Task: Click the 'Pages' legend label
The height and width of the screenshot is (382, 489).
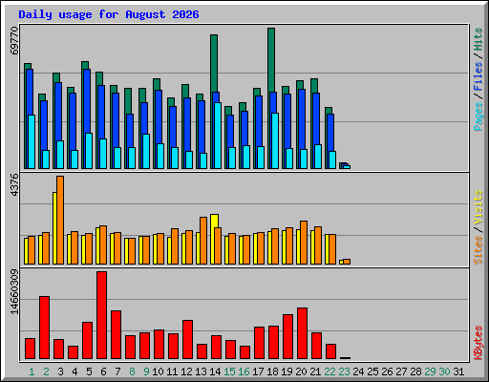Action: 478,117
